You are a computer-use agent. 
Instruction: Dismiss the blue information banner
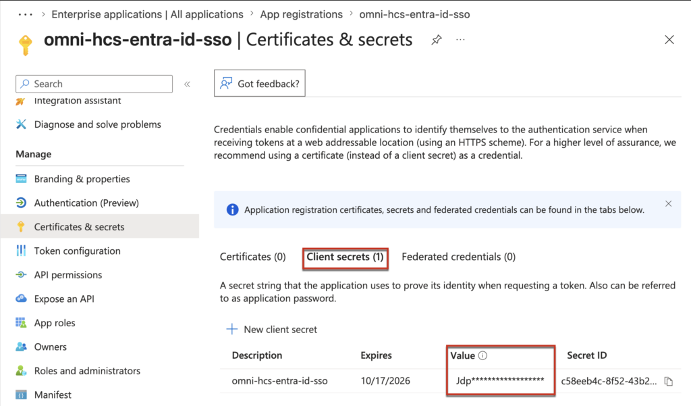coord(668,203)
